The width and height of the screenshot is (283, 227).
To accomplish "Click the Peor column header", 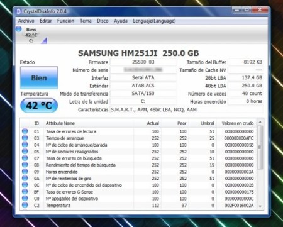I will click(x=175, y=123).
